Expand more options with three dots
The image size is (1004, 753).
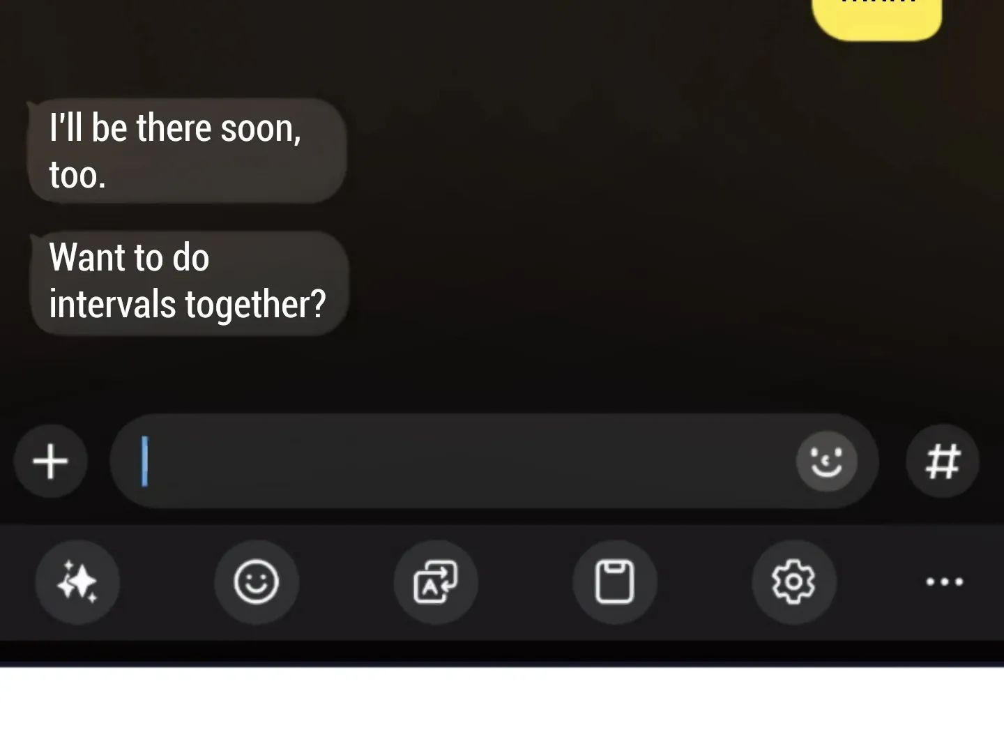coord(945,581)
